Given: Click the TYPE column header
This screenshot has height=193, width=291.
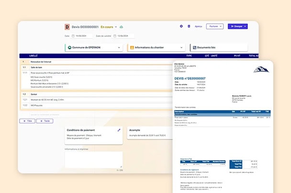Looking at the screenshot, I should (x=189, y=56).
